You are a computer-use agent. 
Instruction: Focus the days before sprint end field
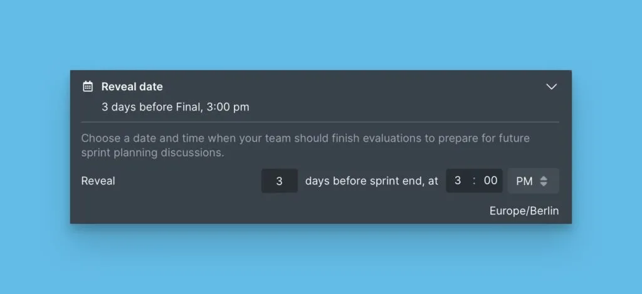pyautogui.click(x=279, y=181)
